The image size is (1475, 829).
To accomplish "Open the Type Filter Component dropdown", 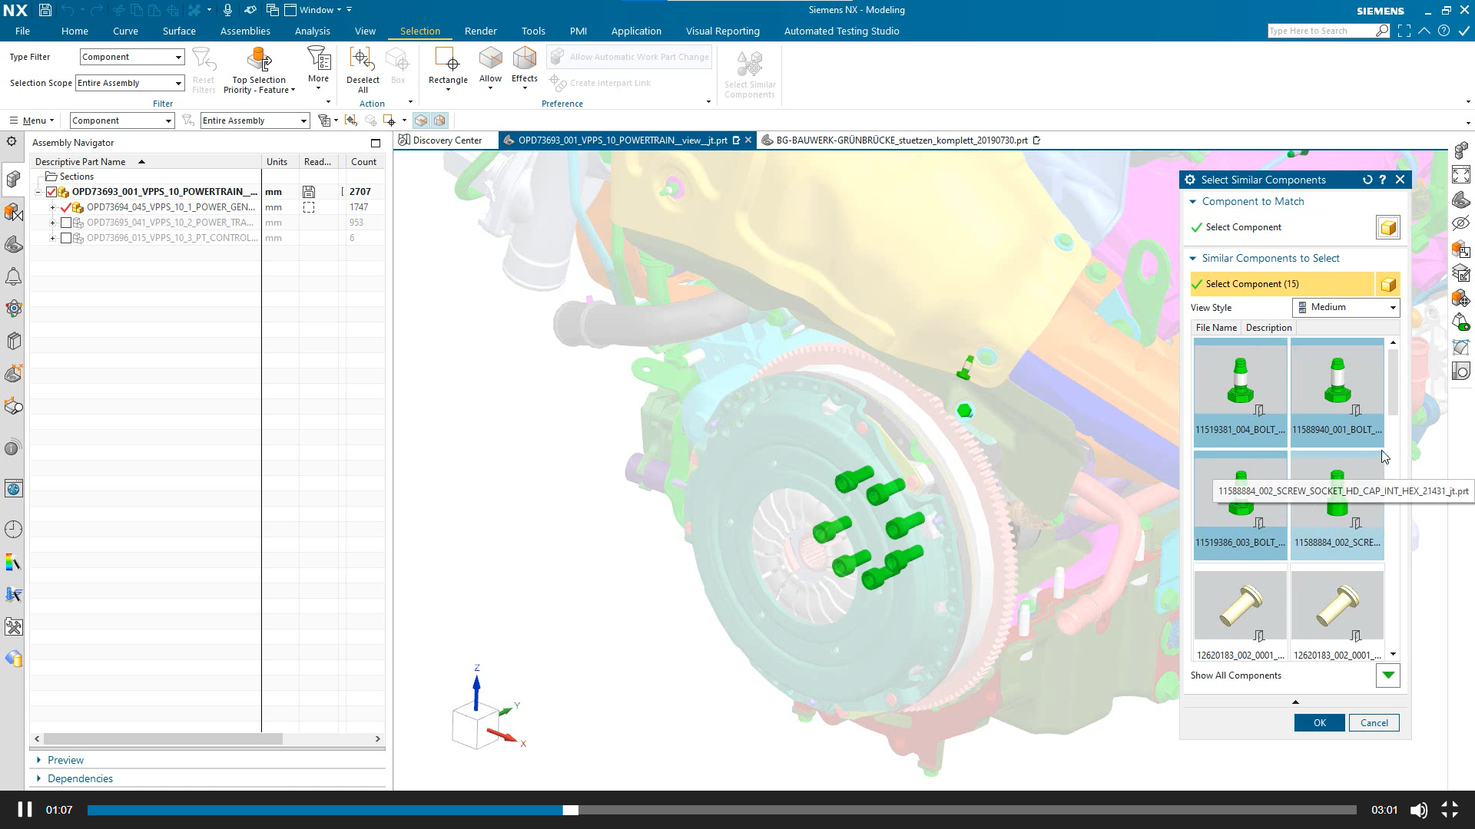I will click(178, 57).
